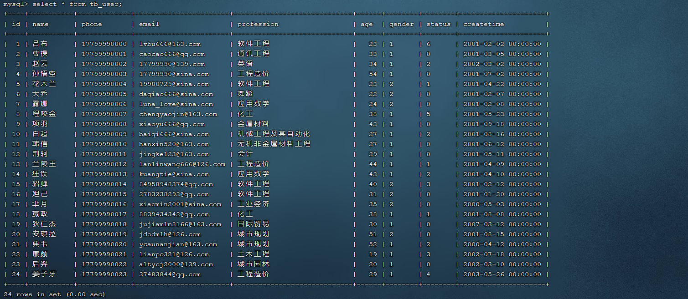Click the email lianpo321@126.com
The image size is (688, 299).
174,254
